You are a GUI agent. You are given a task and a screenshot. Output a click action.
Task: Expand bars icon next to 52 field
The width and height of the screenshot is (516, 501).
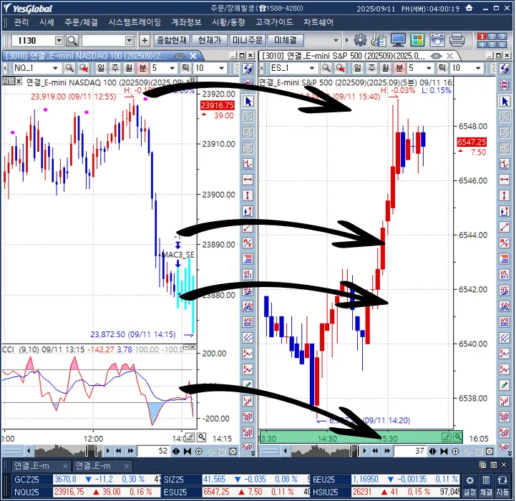176,452
